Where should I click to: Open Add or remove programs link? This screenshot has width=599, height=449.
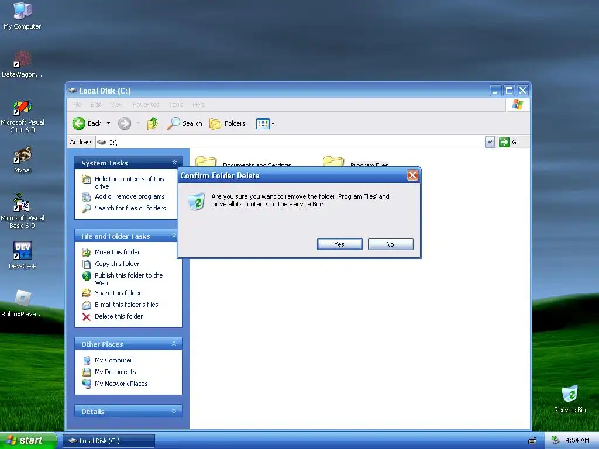point(129,196)
